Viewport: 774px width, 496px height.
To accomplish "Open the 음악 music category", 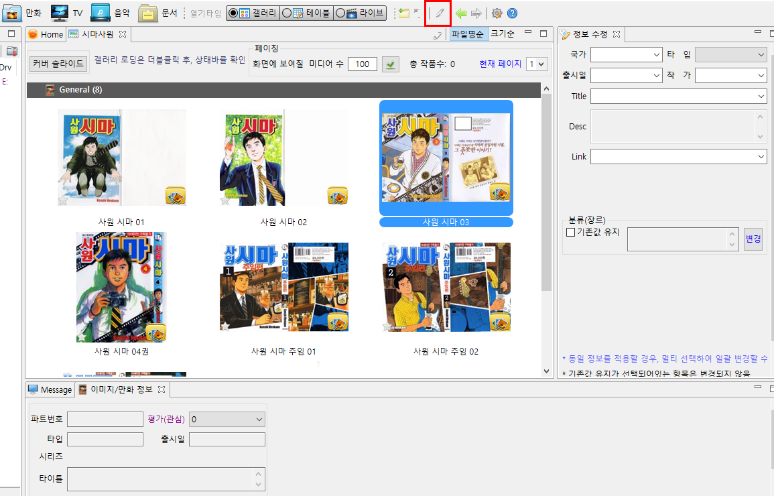I will [110, 13].
